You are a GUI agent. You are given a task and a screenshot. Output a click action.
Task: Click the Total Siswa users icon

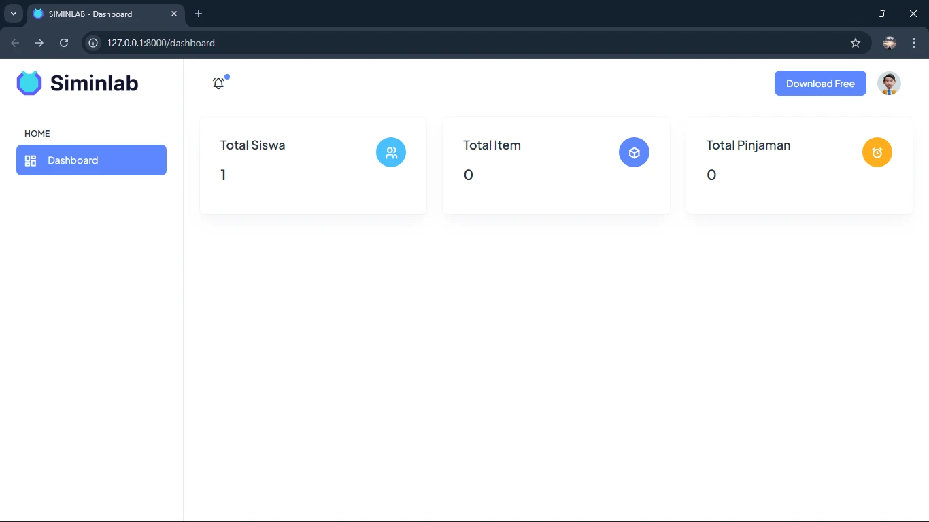coord(391,153)
